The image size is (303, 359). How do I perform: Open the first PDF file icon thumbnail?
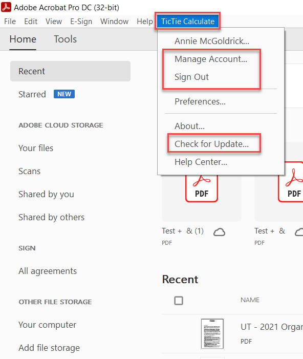(201, 188)
